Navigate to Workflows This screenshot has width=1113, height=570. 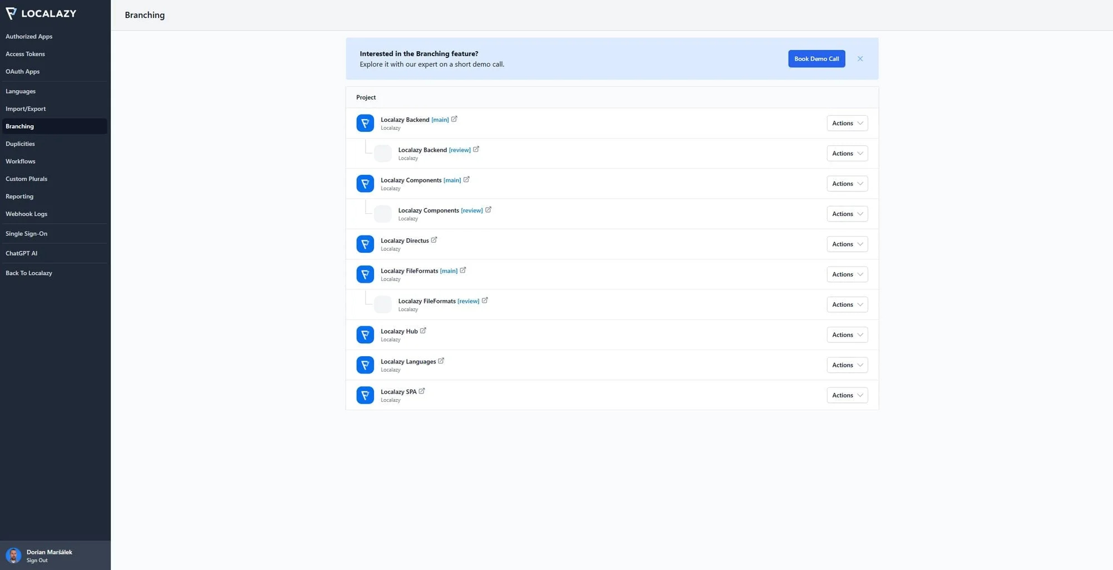[55, 161]
